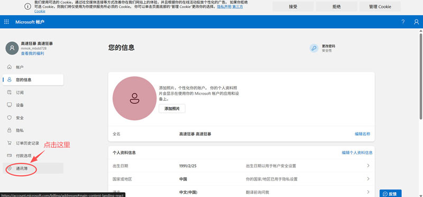This screenshot has height=197, width=423.
Task: Open 订单历史记录 in the sidebar
Action: pos(33,143)
